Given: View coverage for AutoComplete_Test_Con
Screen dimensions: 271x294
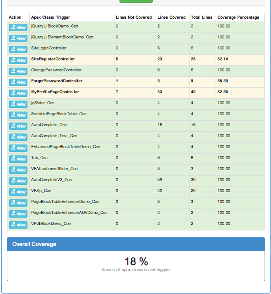Looking at the screenshot, I should pos(18,137).
